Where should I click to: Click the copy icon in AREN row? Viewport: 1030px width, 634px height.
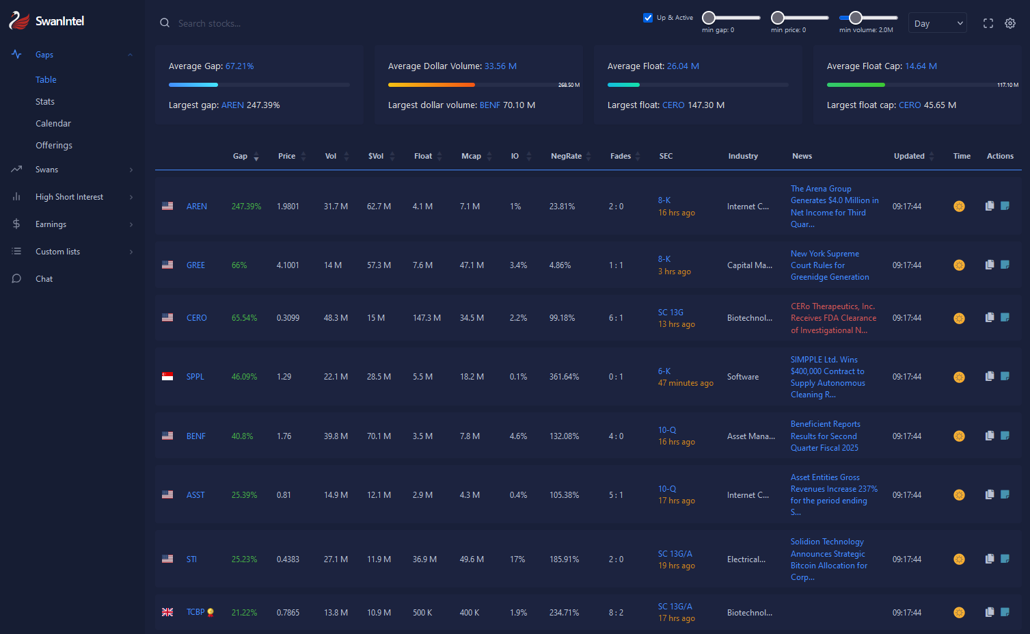tap(989, 206)
